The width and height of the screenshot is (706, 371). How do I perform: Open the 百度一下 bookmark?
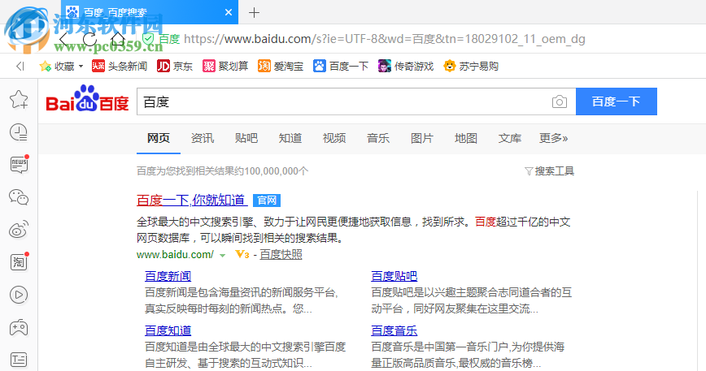[x=341, y=67]
